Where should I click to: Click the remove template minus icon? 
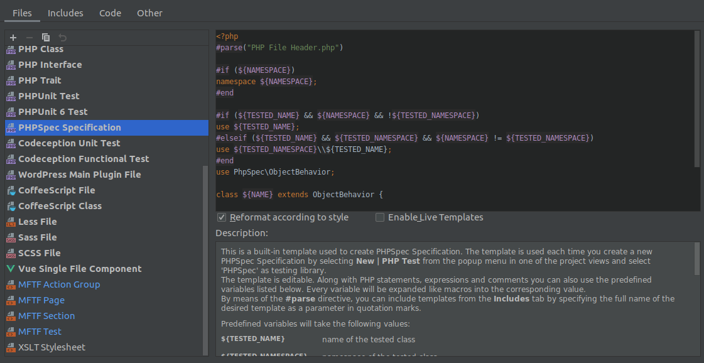[x=29, y=38]
